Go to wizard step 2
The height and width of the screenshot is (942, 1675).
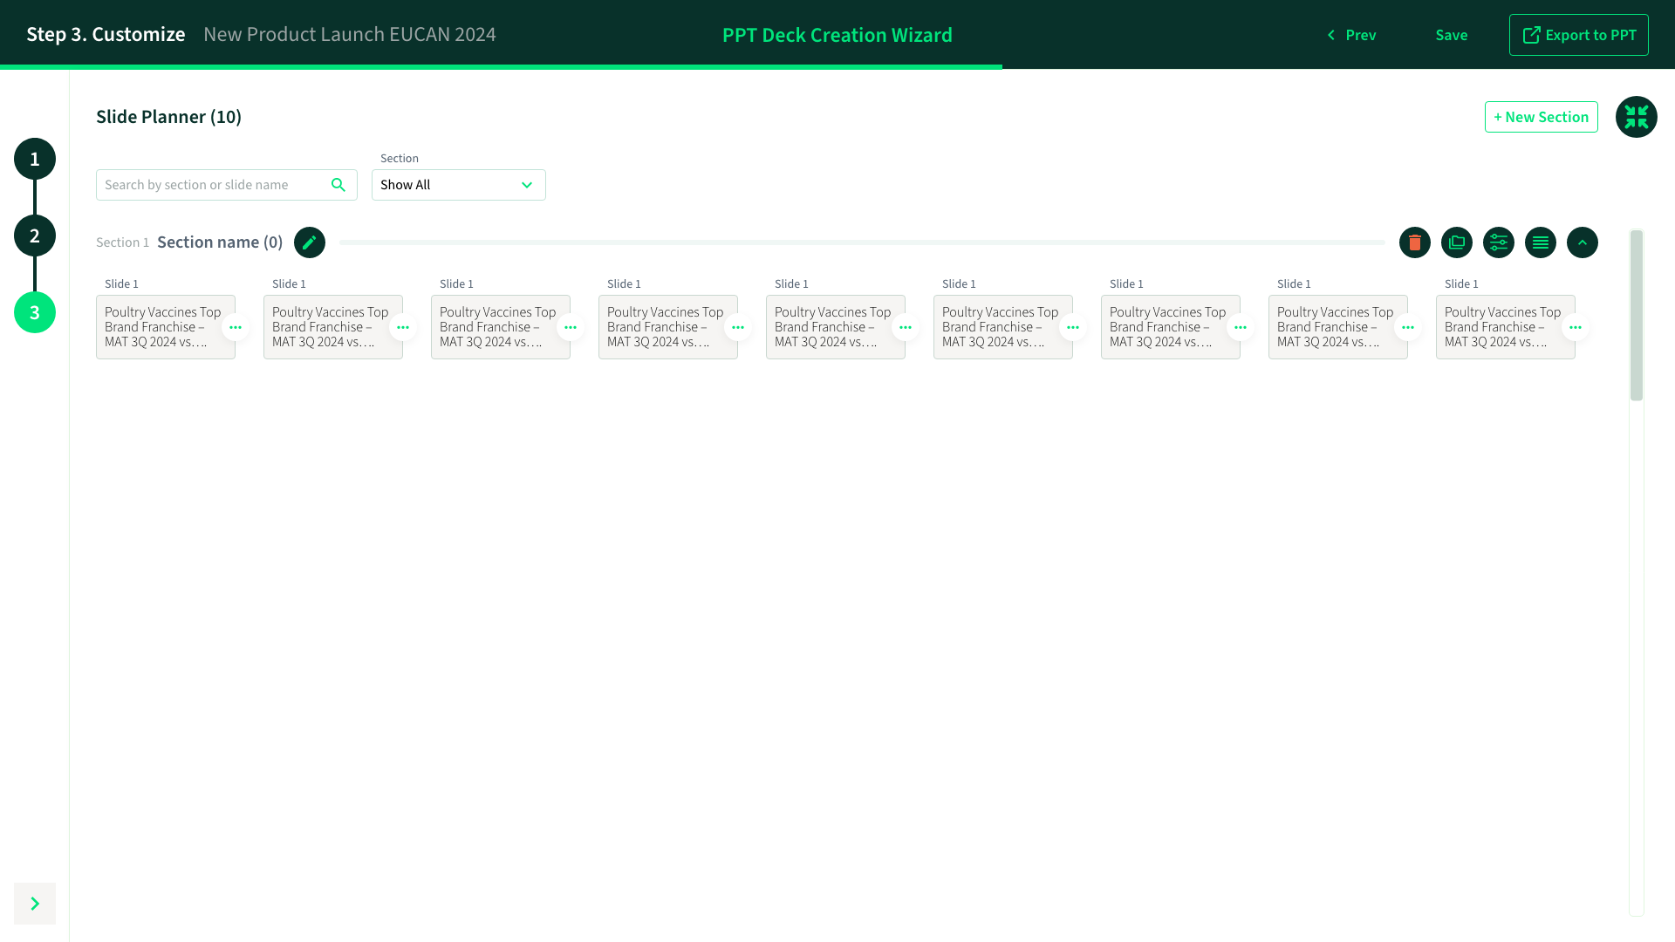point(35,235)
